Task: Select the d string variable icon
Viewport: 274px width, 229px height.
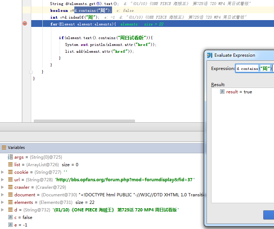Action: (10, 210)
